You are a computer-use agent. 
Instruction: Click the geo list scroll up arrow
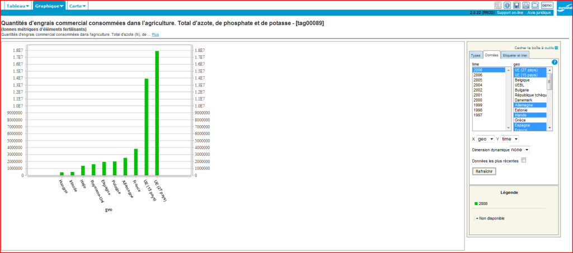[549, 70]
